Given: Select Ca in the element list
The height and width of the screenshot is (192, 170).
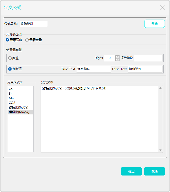Looking at the screenshot, I should click(x=21, y=89).
